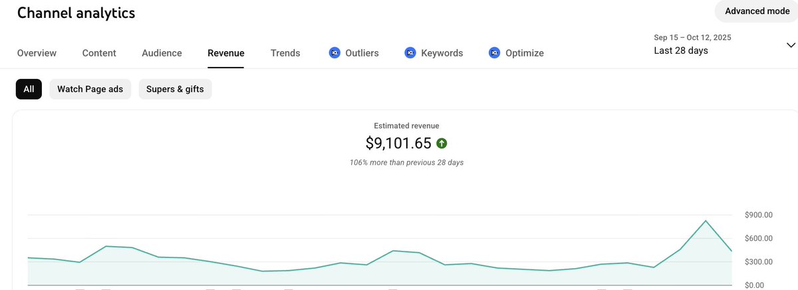The image size is (798, 290).
Task: Open the Overview tab
Action: click(37, 53)
